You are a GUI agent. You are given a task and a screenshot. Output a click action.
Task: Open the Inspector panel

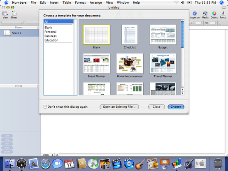coord(195,15)
